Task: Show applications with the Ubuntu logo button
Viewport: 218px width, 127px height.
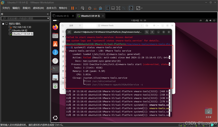Action: pos(55,118)
